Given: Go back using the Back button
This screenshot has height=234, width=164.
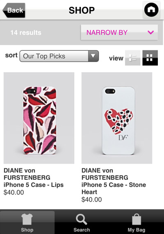Looking at the screenshot, I should [x=14, y=10].
